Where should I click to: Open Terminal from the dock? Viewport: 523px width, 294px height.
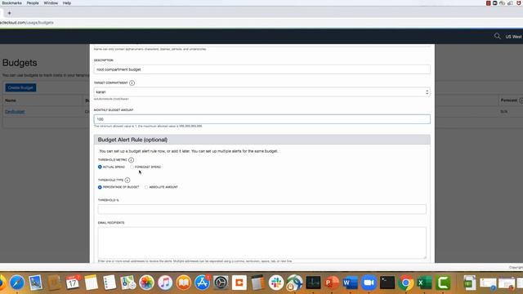tap(387, 283)
